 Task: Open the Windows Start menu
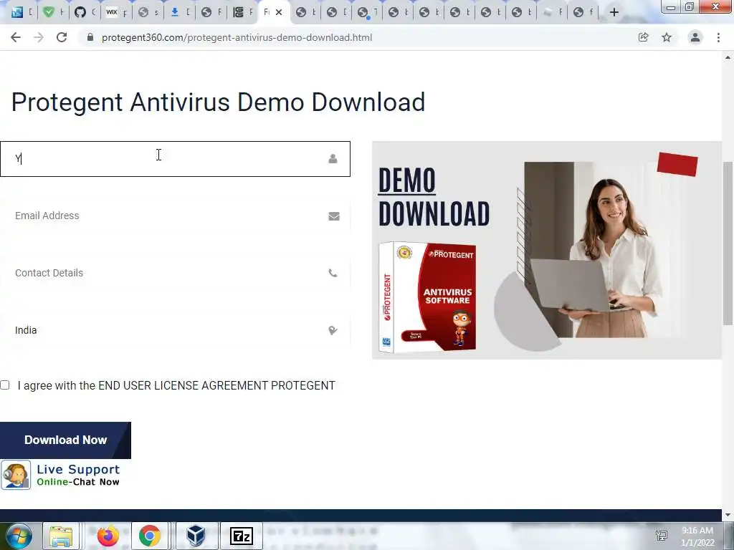pyautogui.click(x=19, y=536)
